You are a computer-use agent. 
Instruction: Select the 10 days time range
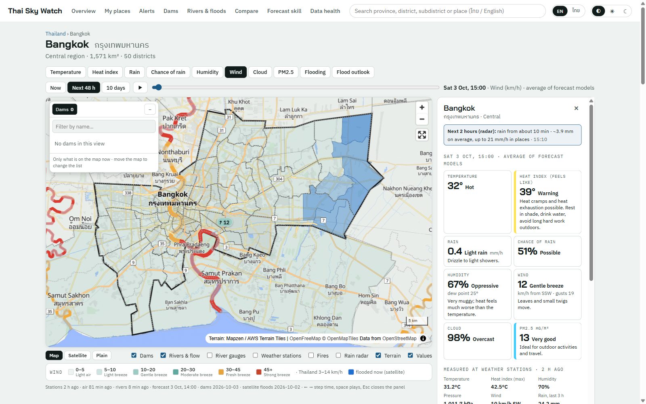tap(115, 88)
